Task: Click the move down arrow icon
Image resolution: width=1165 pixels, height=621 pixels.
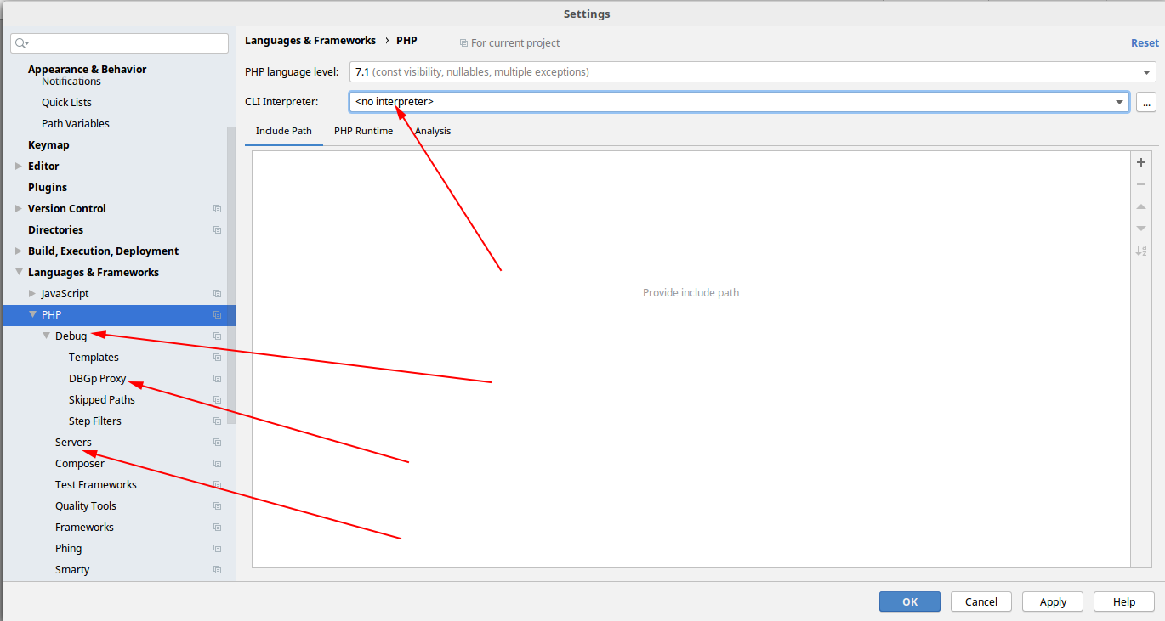Action: click(x=1141, y=229)
